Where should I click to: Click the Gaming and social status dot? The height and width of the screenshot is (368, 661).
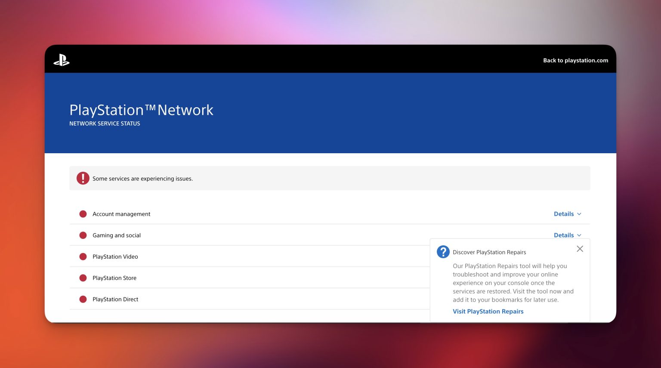(83, 235)
